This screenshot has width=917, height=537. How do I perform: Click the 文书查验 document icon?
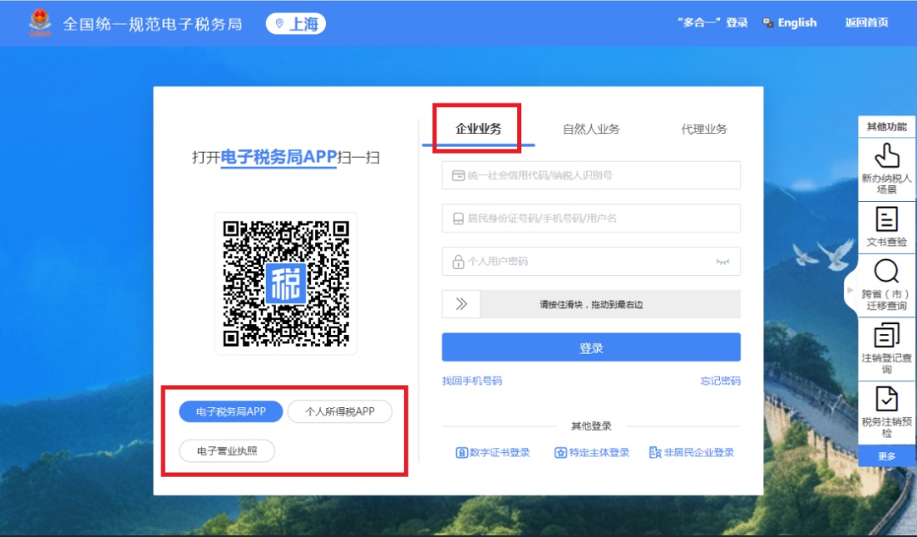pyautogui.click(x=886, y=220)
